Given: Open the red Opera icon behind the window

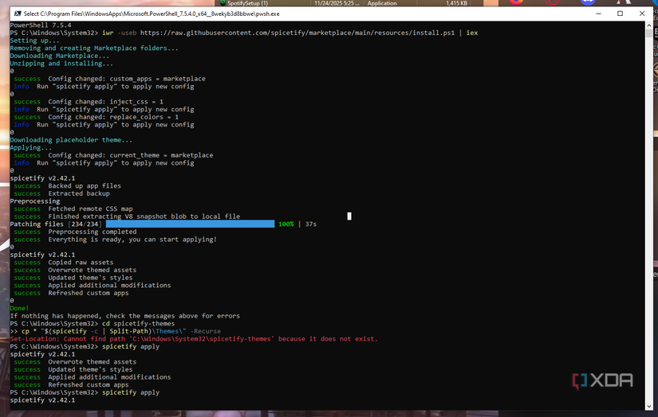Looking at the screenshot, I should (x=552, y=2).
